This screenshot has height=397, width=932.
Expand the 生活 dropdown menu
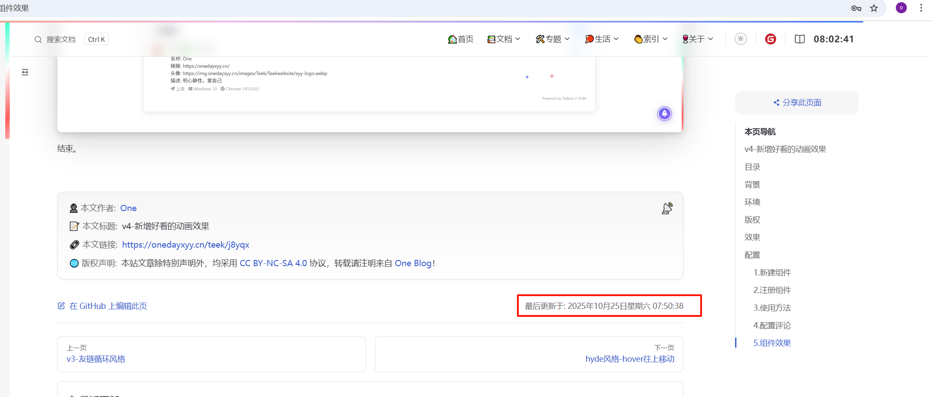(602, 39)
